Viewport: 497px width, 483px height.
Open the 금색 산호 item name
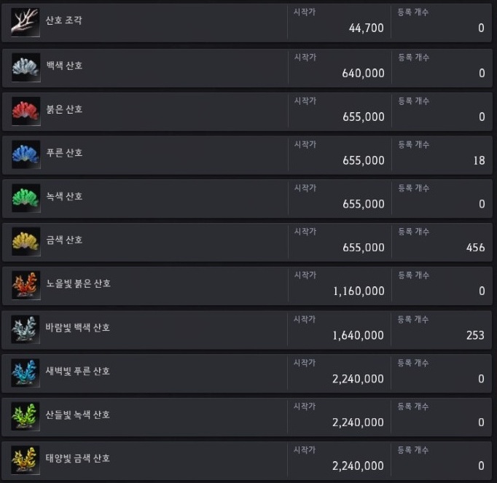65,240
